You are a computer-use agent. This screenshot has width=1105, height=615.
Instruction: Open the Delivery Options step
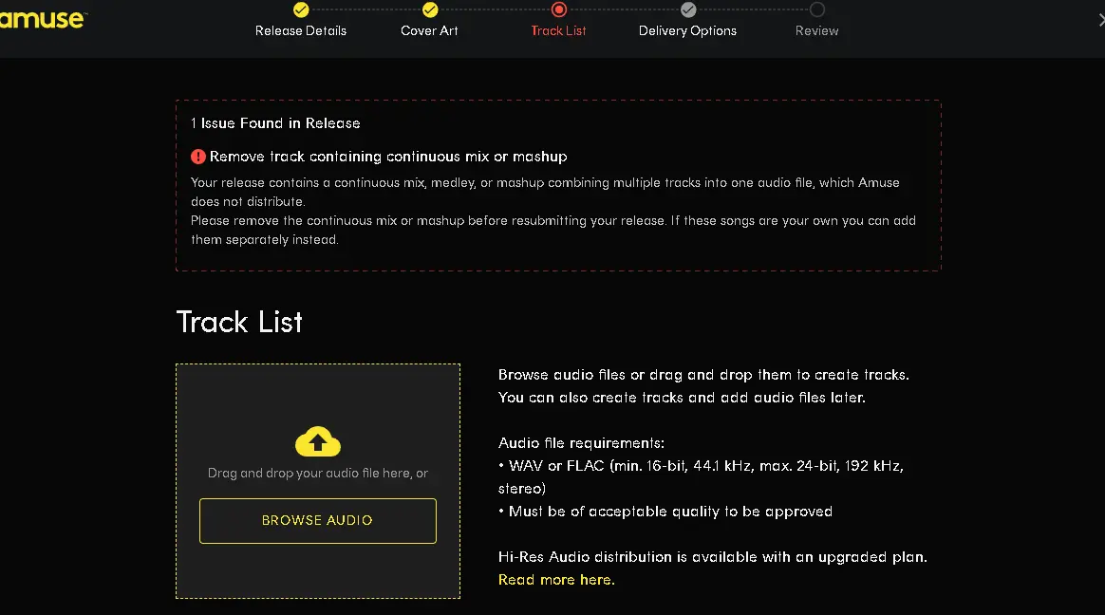tap(688, 31)
